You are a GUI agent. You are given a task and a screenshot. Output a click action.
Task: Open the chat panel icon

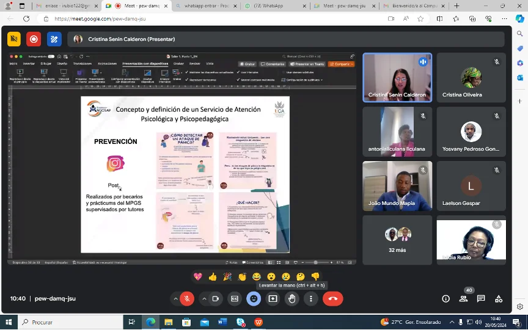tap(481, 299)
